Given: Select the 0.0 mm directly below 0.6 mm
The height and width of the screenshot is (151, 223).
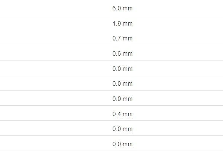Looking at the screenshot, I should tap(122, 69).
